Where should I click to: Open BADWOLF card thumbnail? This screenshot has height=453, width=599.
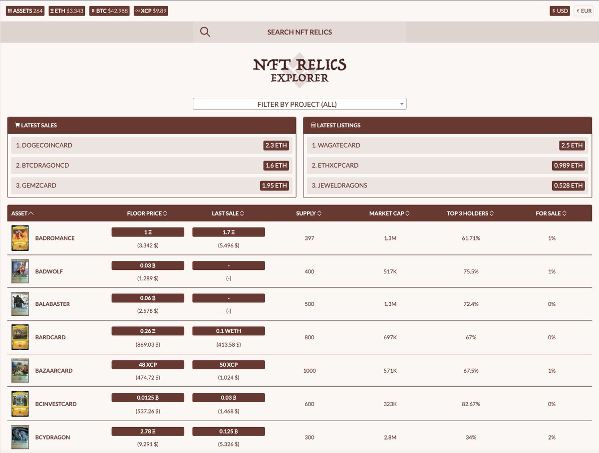coord(20,271)
